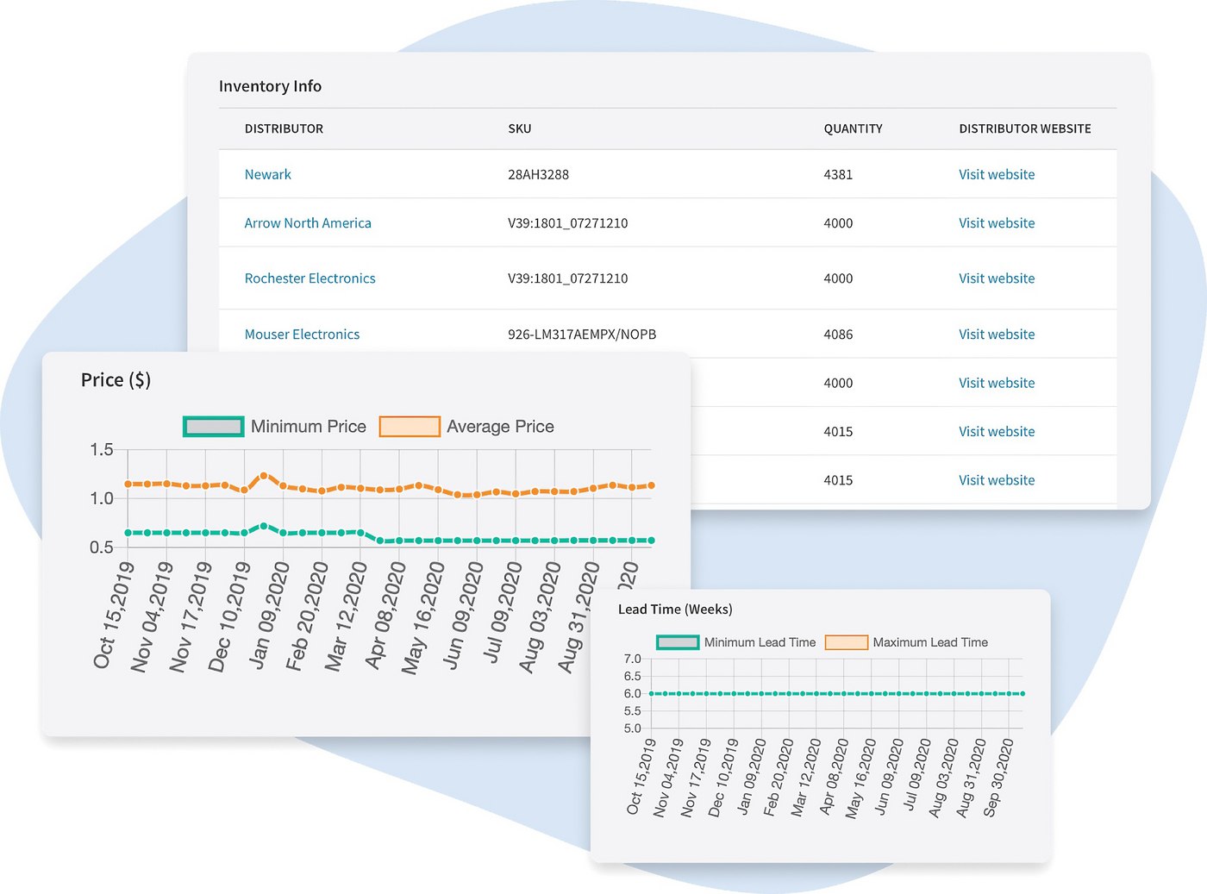
Task: Visit website for Arrow North America row
Action: point(996,223)
